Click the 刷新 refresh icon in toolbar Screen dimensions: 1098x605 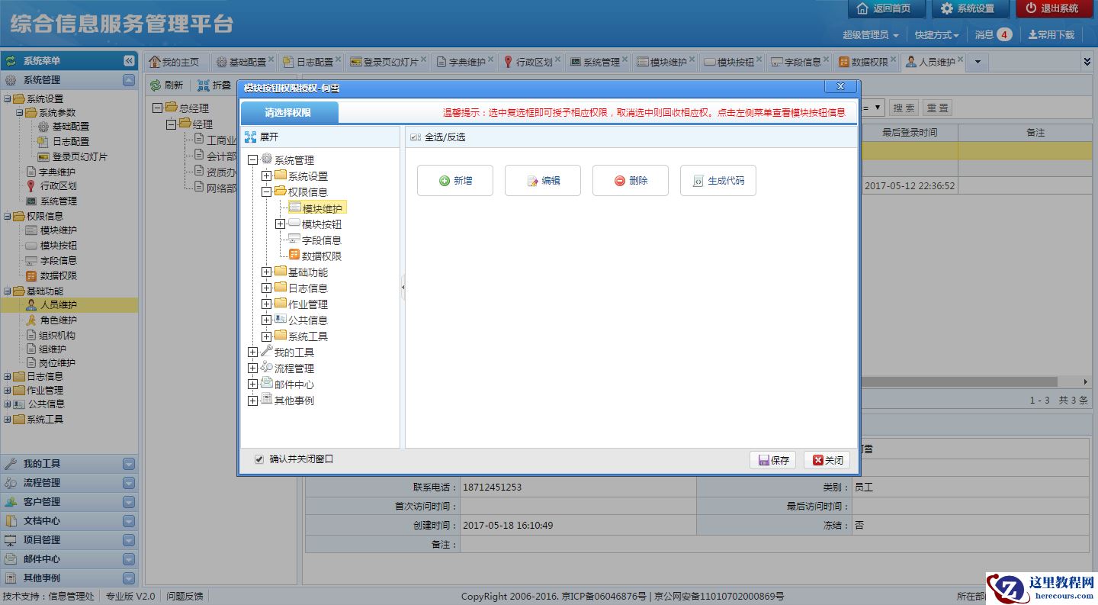[156, 85]
